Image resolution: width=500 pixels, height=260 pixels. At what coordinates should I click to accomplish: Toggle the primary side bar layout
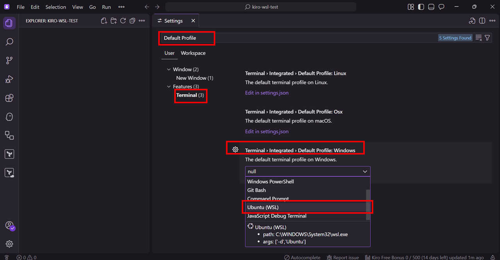[421, 7]
